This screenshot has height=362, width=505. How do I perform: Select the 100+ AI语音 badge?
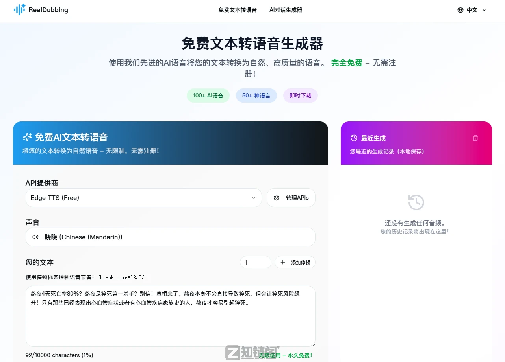[x=208, y=95]
